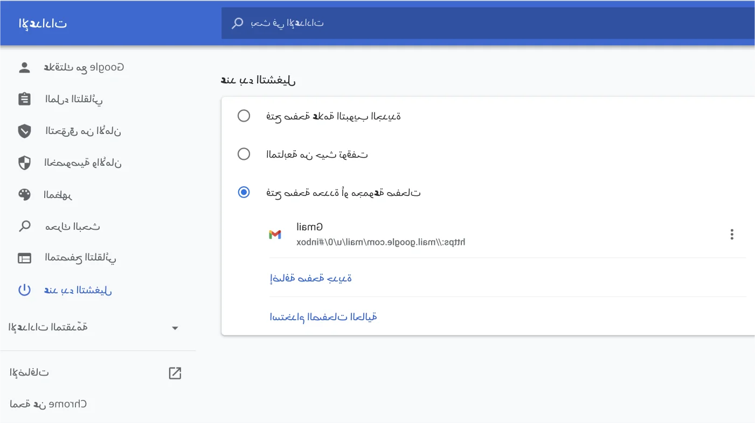Click the Safety check shield icon
755x423 pixels.
click(x=24, y=131)
